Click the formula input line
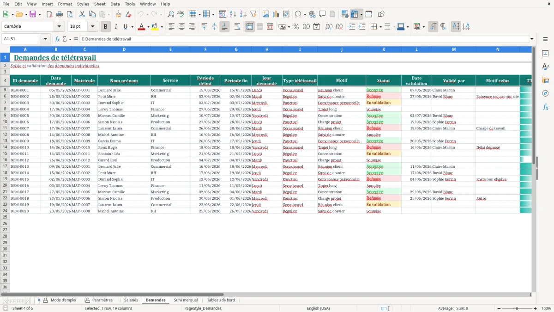The image size is (554, 312). coord(304,39)
